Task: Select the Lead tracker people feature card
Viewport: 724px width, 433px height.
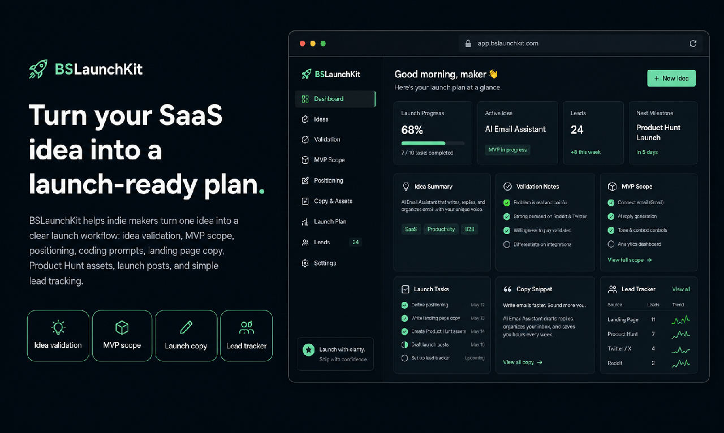Action: (246, 336)
